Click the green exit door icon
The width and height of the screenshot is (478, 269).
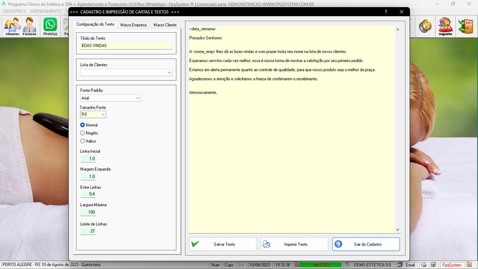[x=465, y=26]
